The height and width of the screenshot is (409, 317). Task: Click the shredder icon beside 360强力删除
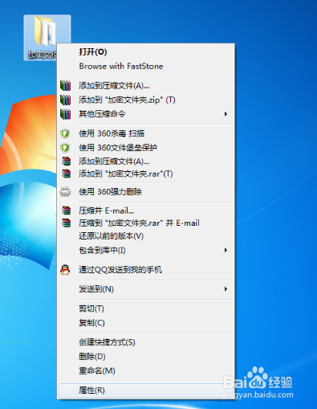[65, 192]
